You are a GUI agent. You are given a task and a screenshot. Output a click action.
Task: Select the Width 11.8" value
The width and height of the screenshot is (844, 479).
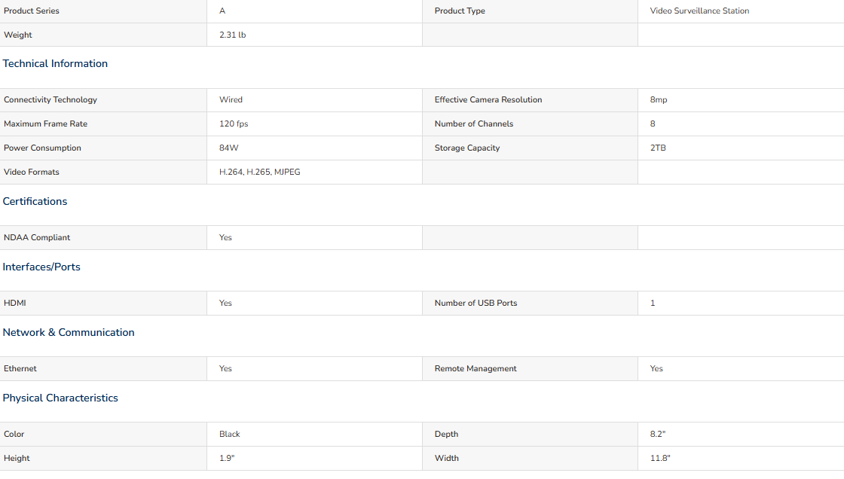660,459
